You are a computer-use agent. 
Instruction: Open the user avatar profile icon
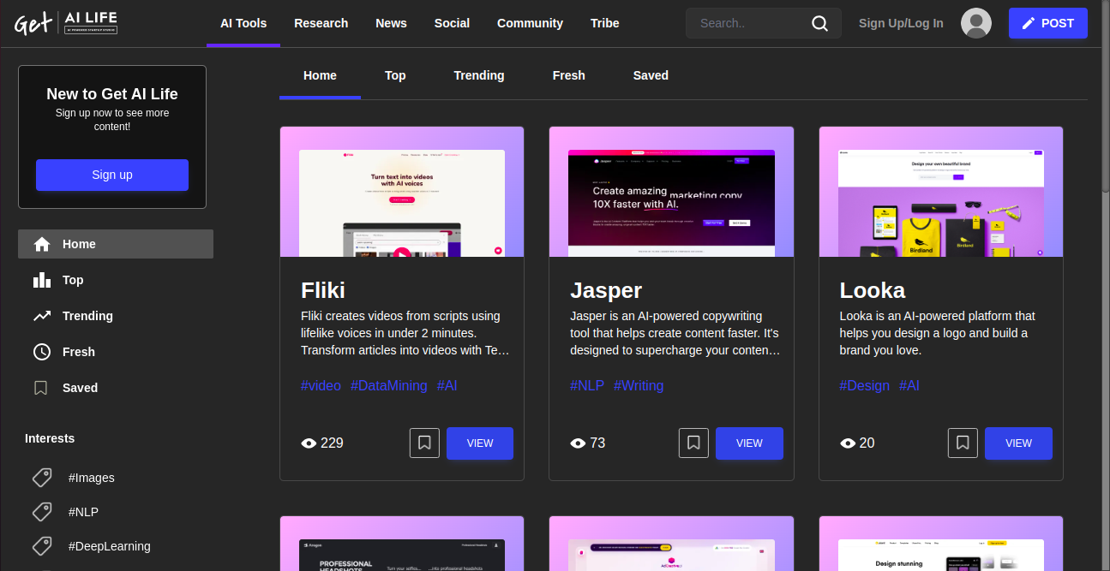coord(976,23)
